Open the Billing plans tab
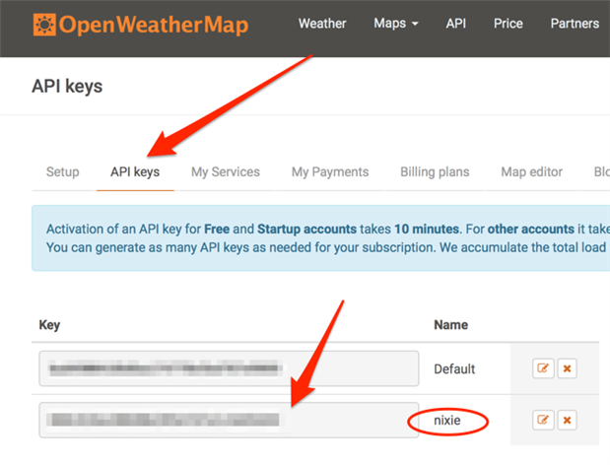The image size is (610, 465). point(435,171)
